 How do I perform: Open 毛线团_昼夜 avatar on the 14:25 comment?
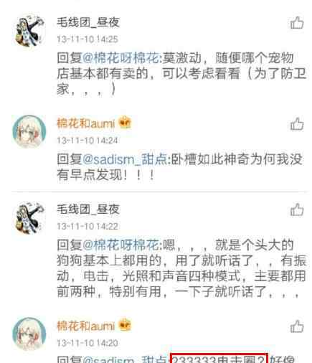point(29,31)
